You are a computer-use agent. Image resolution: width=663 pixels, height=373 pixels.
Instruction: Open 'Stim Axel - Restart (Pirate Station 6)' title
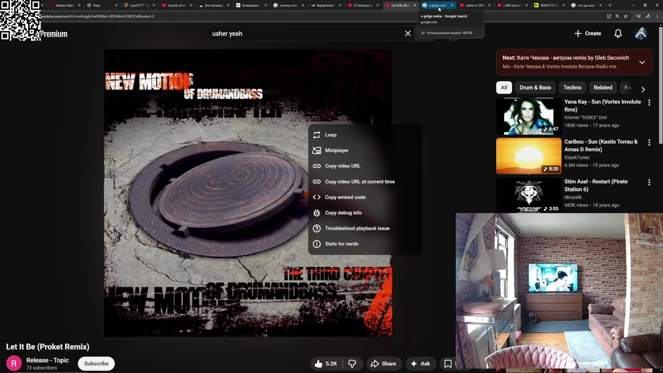coord(596,185)
